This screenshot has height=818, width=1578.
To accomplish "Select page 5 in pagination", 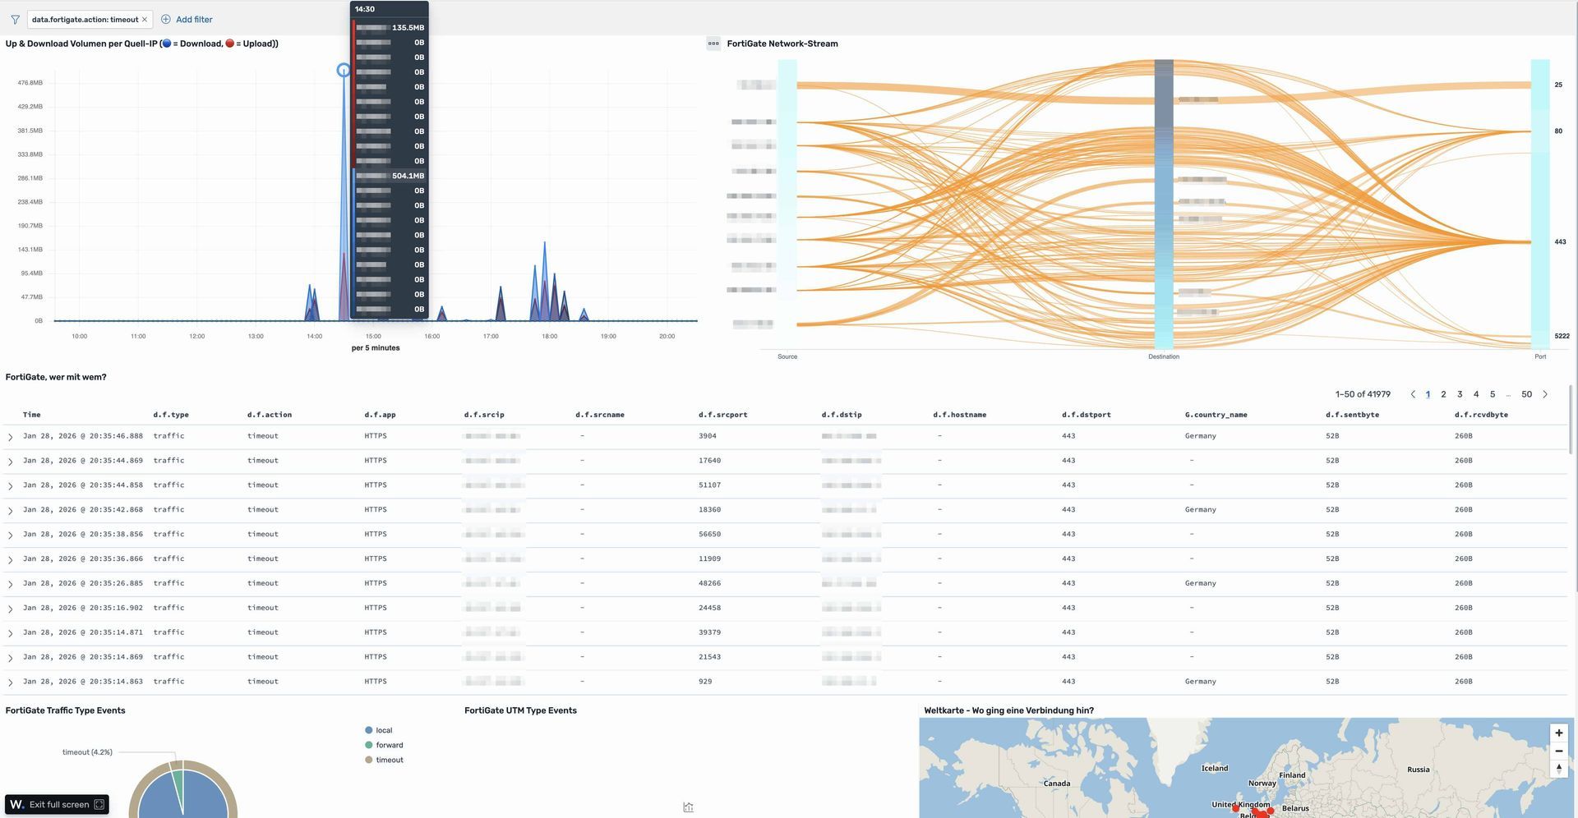I will click(x=1493, y=394).
